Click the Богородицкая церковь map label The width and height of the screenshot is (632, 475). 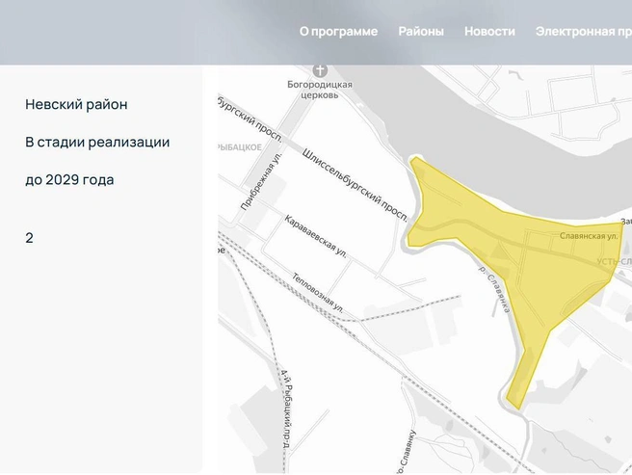[x=320, y=90]
